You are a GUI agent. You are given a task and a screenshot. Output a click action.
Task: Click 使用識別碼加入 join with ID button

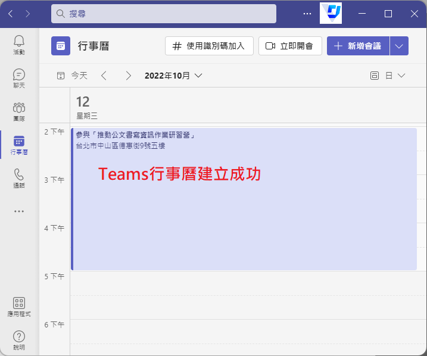(x=209, y=46)
